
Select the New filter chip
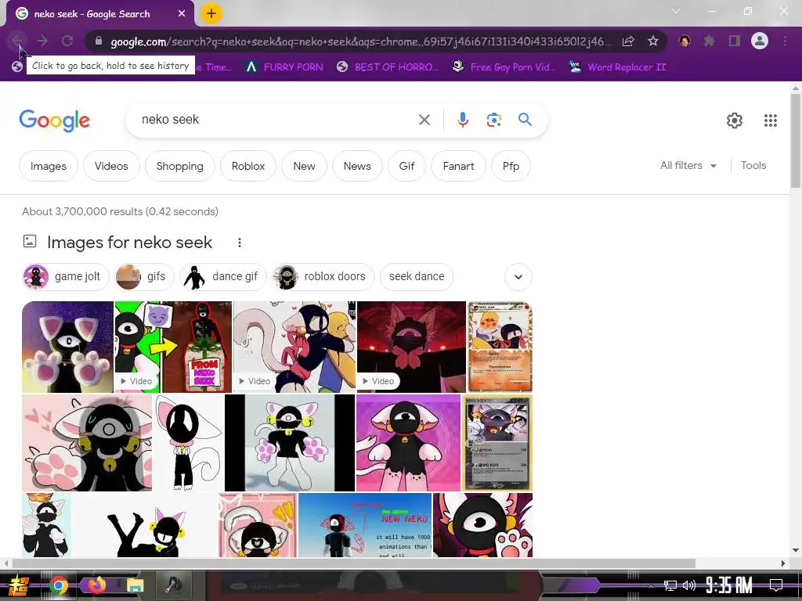coord(304,166)
